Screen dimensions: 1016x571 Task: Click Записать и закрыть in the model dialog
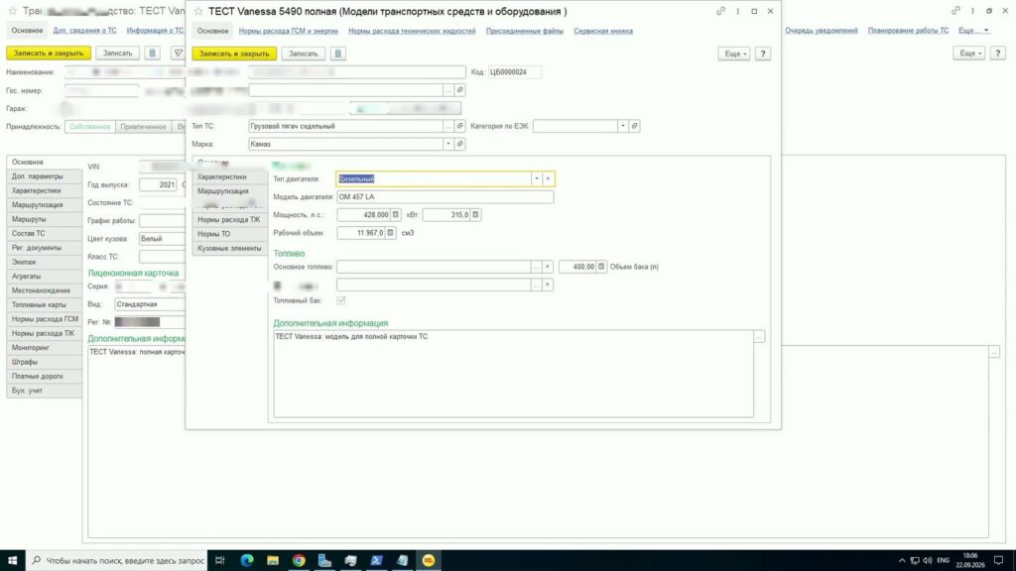(234, 54)
